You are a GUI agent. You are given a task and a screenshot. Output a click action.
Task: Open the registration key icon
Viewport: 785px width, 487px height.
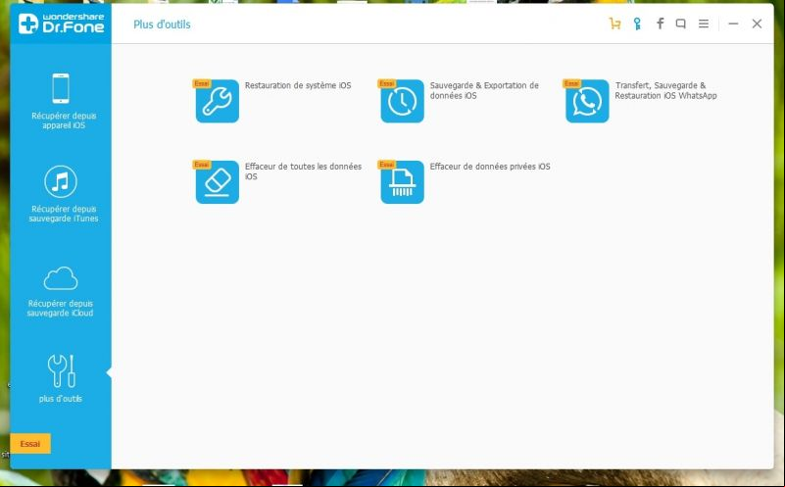pyautogui.click(x=637, y=24)
